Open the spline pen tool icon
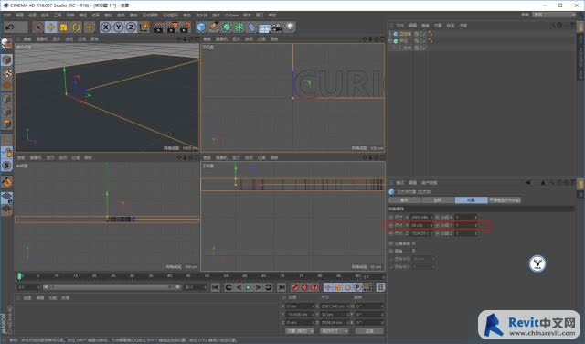This screenshot has width=585, height=344. point(214,27)
